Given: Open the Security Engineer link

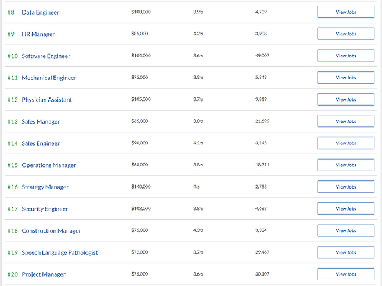Looking at the screenshot, I should point(45,209).
